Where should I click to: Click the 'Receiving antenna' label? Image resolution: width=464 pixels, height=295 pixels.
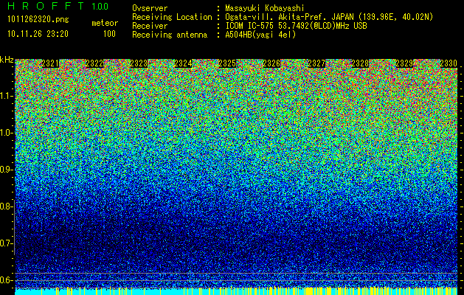(170, 35)
